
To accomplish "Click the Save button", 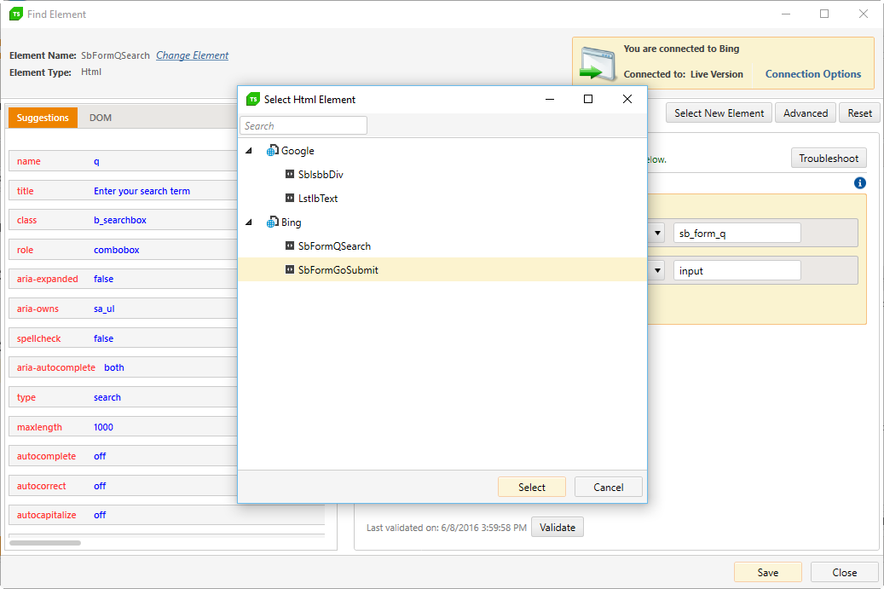I will coord(768,572).
